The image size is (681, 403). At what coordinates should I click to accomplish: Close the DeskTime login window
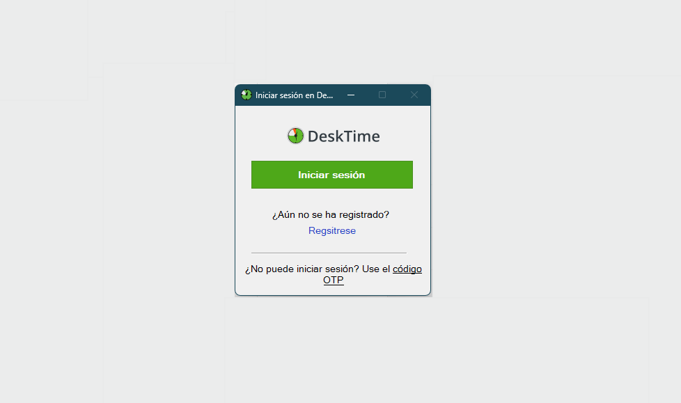414,95
